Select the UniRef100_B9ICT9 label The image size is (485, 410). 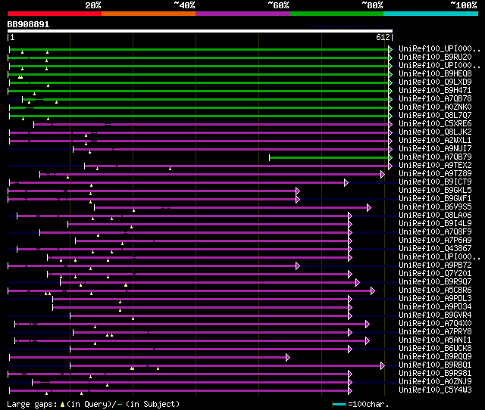(x=435, y=182)
